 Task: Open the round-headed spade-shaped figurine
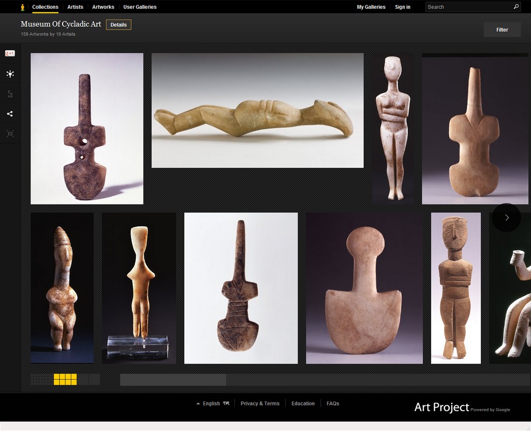tap(364, 288)
